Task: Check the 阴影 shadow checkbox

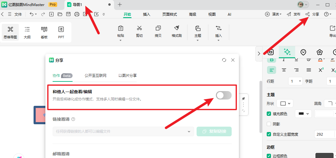Action: tap(269, 124)
